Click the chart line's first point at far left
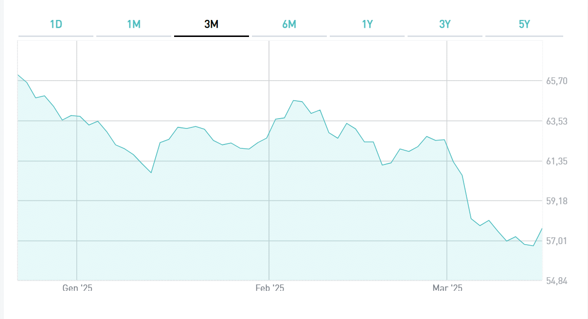The image size is (588, 319). [18, 75]
